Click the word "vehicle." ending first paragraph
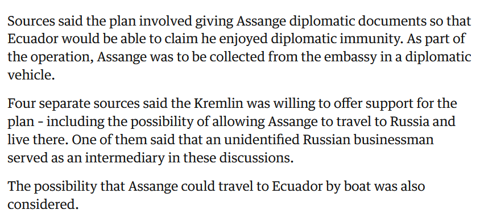This screenshot has width=484, height=218. [31, 75]
